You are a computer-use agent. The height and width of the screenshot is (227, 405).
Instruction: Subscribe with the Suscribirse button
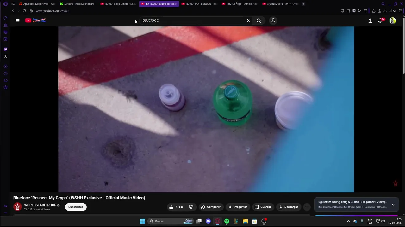pyautogui.click(x=76, y=207)
